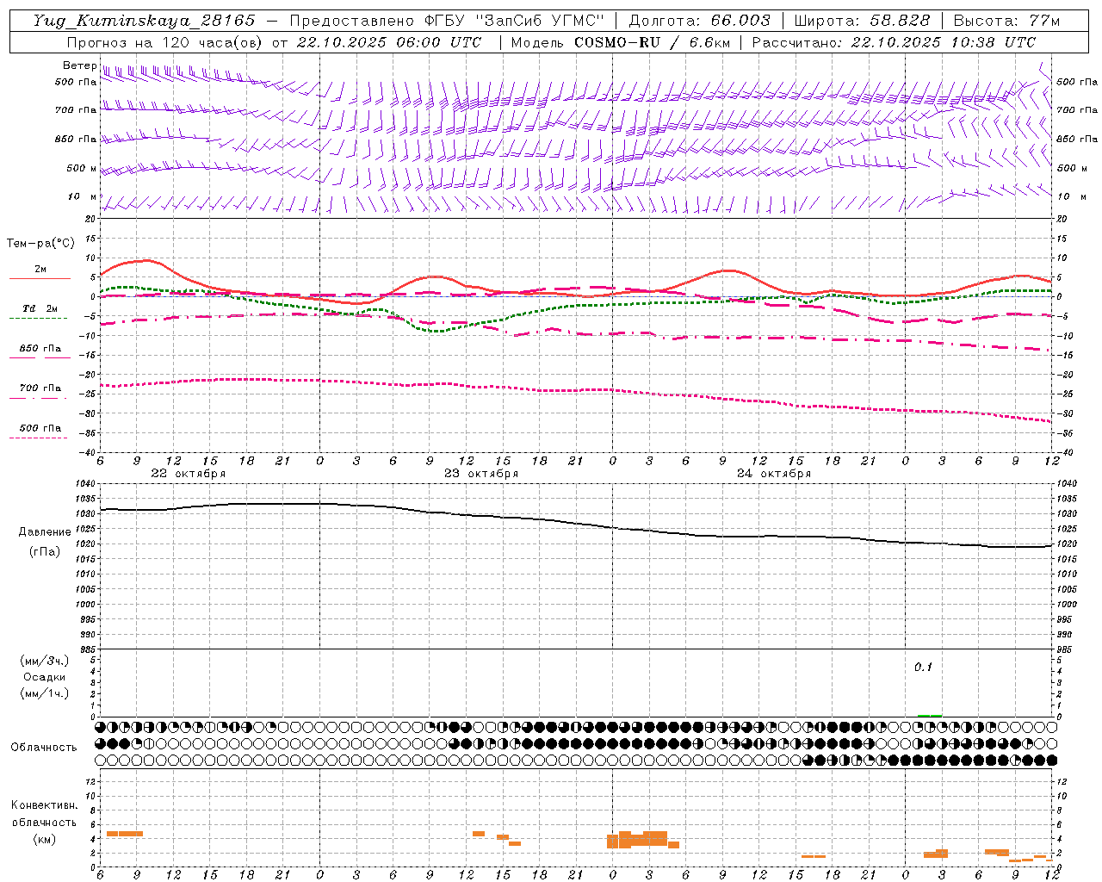Click the Высота: 77м header value
1102x882 pixels.
(x=1006, y=21)
